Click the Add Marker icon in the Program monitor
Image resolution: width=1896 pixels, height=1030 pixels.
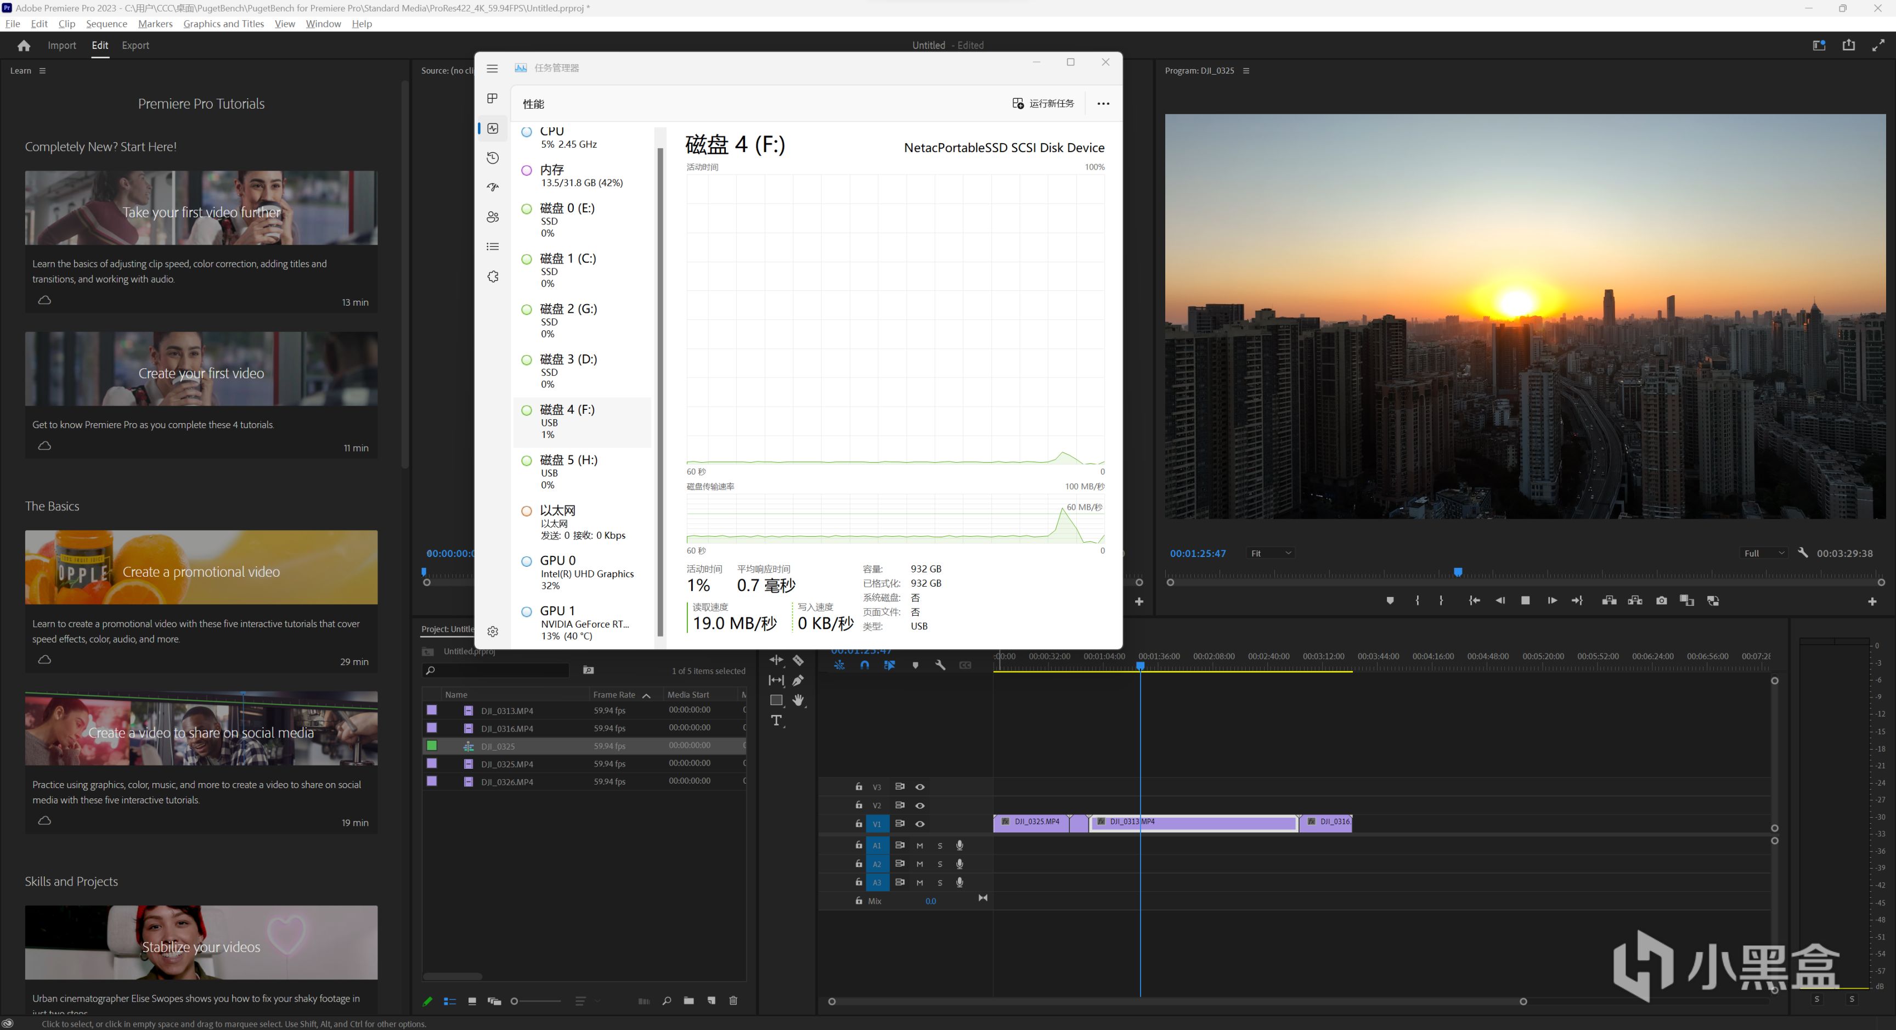pyautogui.click(x=1390, y=601)
